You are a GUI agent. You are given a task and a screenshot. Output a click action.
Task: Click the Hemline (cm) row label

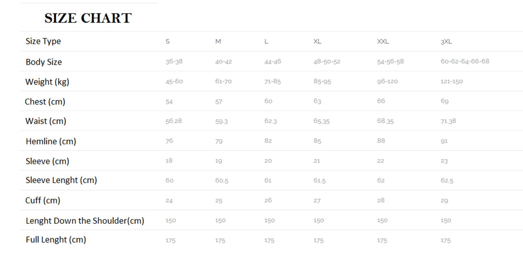pos(51,141)
